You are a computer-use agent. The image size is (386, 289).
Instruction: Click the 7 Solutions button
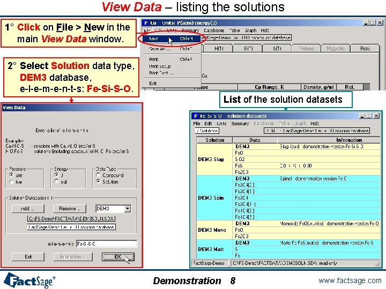207,131
